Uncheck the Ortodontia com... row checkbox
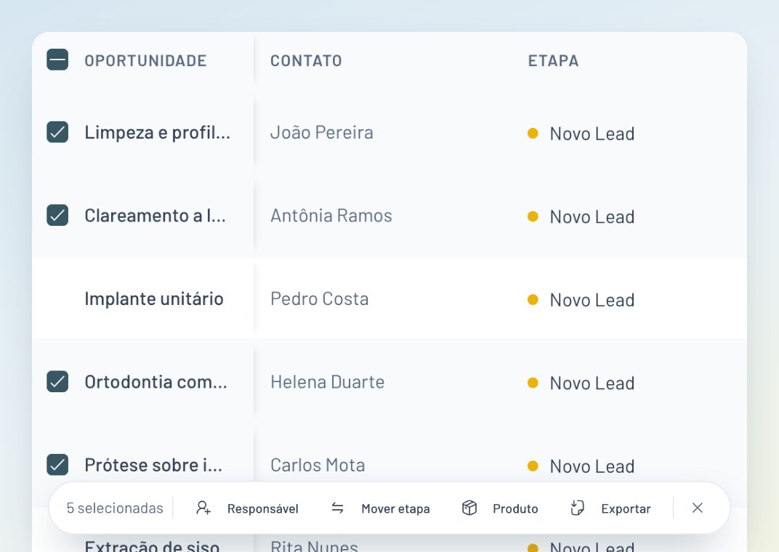Image resolution: width=779 pixels, height=552 pixels. click(x=57, y=382)
